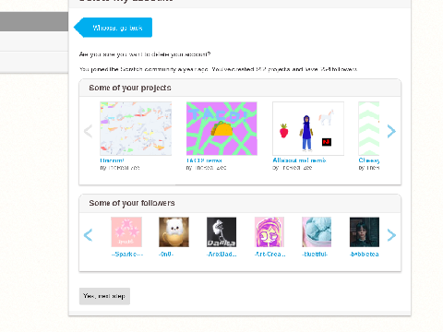Screen dimensions: 443x332
Task: Show previous projects with left arrow
Action: click(x=89, y=131)
